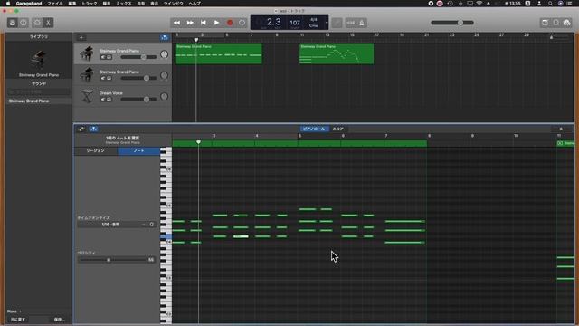
Task: Open the Media Browser button
Action: pos(567,23)
